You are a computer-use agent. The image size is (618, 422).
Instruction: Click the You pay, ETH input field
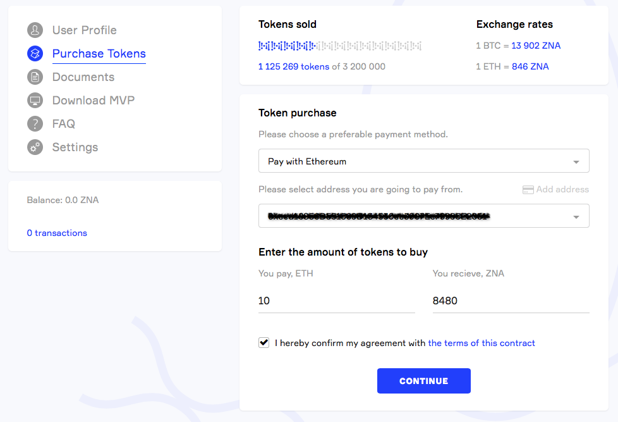click(336, 301)
